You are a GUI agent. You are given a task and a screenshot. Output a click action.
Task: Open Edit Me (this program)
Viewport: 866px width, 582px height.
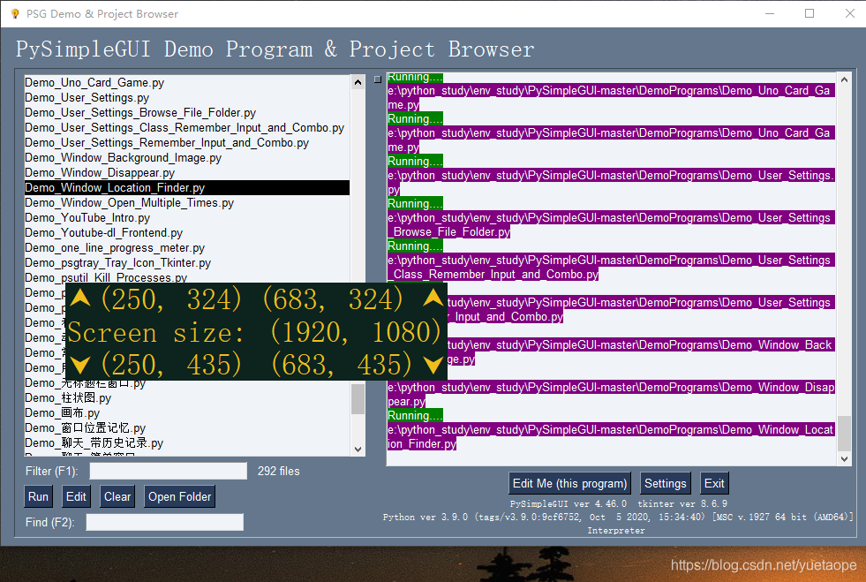(x=569, y=483)
